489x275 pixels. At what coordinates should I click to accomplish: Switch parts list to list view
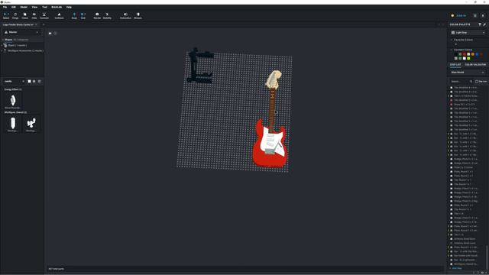tap(39, 82)
